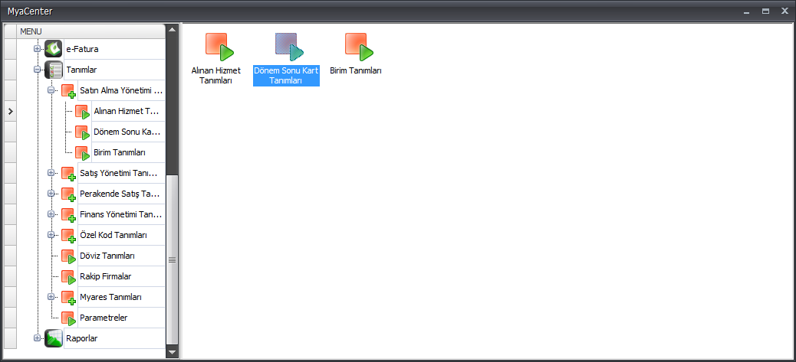This screenshot has width=796, height=362.
Task: Click the Raporlar chart icon
Action: [x=54, y=338]
